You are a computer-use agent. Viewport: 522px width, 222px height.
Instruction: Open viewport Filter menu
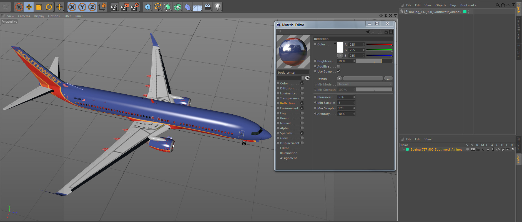(67, 16)
